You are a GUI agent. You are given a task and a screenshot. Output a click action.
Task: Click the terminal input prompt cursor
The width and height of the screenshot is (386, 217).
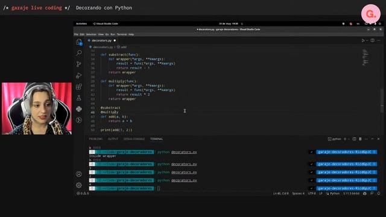tap(159, 189)
